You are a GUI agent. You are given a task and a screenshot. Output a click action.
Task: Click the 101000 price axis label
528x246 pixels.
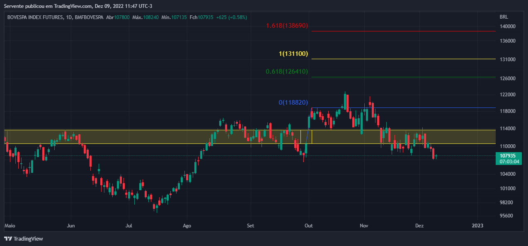coord(507,189)
